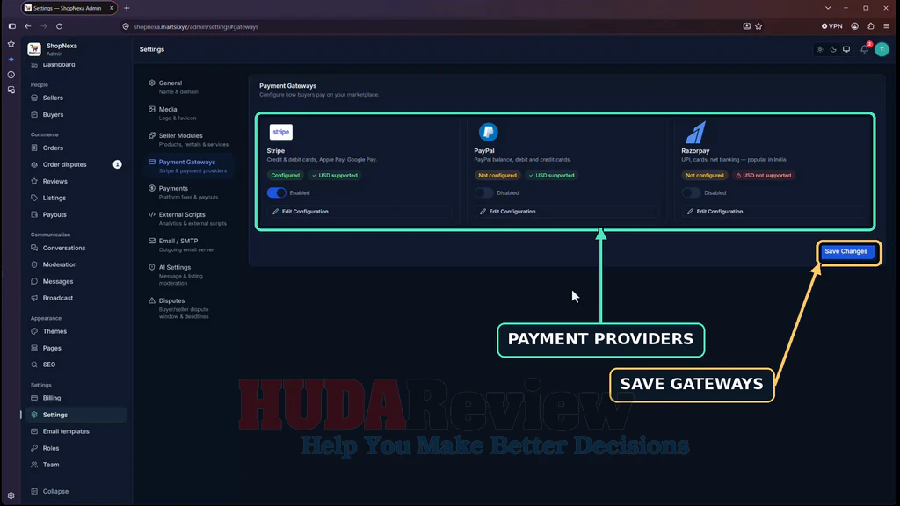Go to Email / SMTP settings
Screen dimensions: 900x506
click(x=188, y=245)
